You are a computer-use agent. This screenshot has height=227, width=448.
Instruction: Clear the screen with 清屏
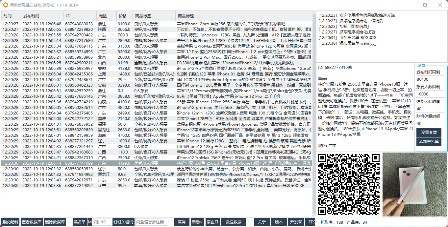pos(182,222)
